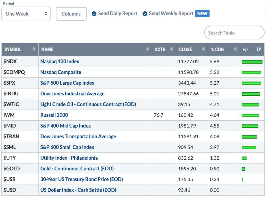Select the $NDX symbol cell
Viewport: 266px width, 197px height.
pos(20,62)
